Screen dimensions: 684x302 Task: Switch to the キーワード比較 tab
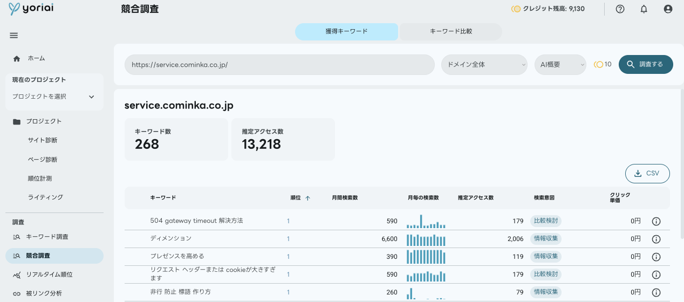451,32
